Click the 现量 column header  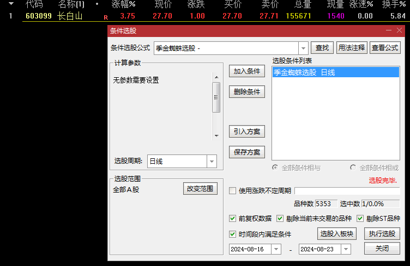coord(335,4)
